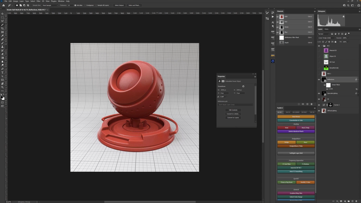Click the Delete Identical Pixels button
This screenshot has width=361, height=203.
coord(296,131)
